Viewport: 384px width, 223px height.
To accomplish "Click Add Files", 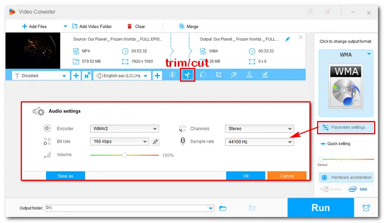I will pyautogui.click(x=34, y=26).
